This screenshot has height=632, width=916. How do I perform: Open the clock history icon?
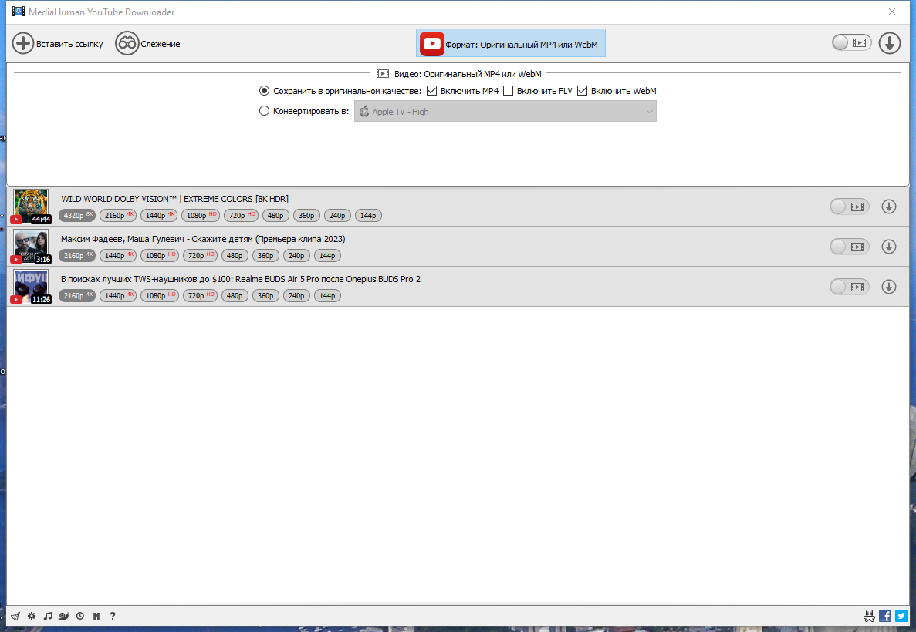[80, 616]
